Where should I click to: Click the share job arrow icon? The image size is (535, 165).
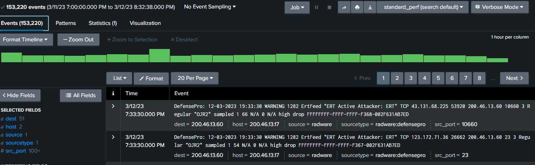point(344,7)
